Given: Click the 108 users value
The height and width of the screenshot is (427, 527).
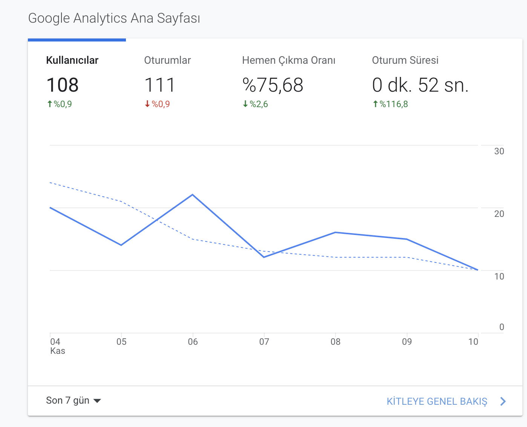Looking at the screenshot, I should point(63,85).
